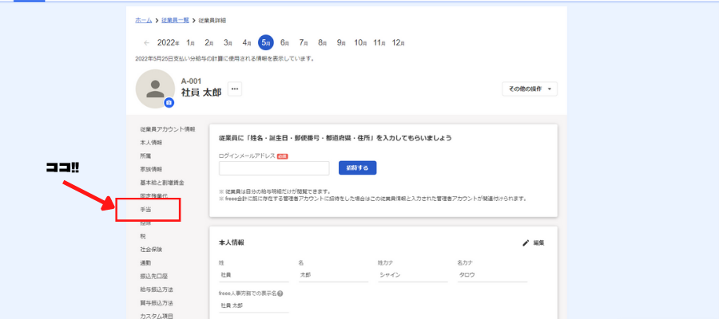Open 手当 in the left sidebar
Viewport: 719px width, 319px height.
pos(146,209)
